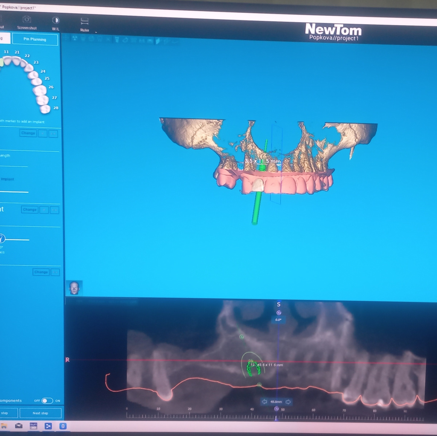Image resolution: width=437 pixels, height=436 pixels.
Task: Switch to the Pin Planning tab
Action: [x=35, y=39]
